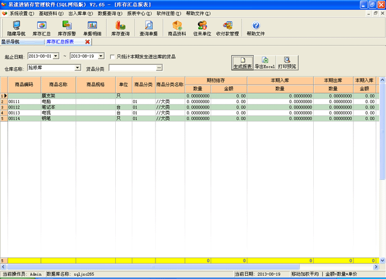This screenshot has height=279, width=386.
Task: Open 商品资料 product info icon
Action: [177, 28]
